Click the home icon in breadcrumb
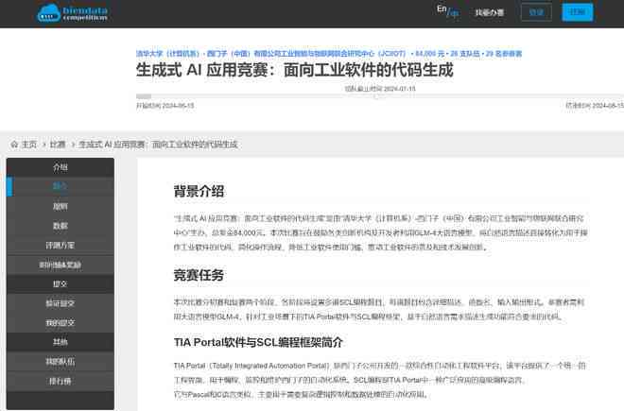This screenshot has height=411, width=624. click(x=14, y=144)
